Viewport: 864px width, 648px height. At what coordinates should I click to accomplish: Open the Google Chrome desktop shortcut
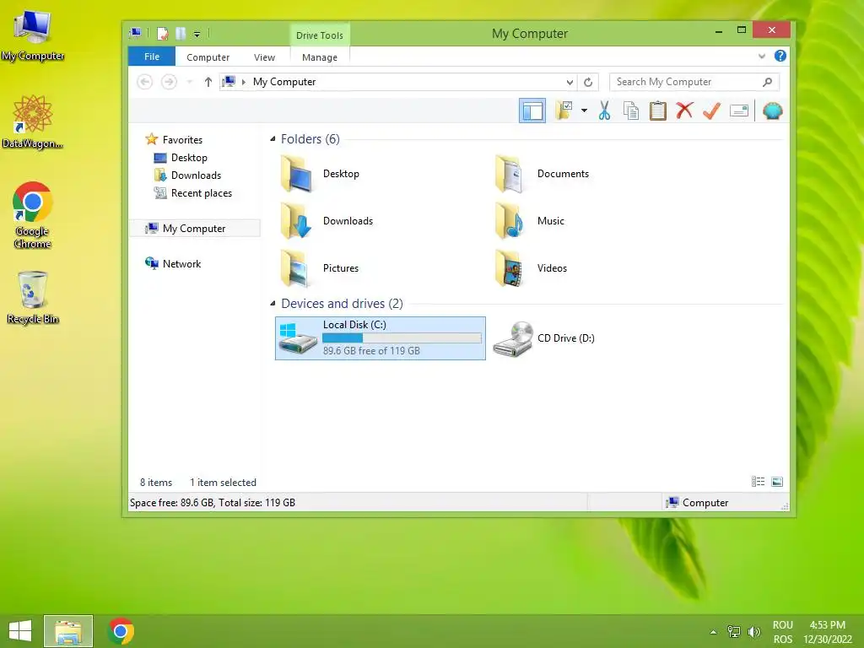[x=33, y=215]
